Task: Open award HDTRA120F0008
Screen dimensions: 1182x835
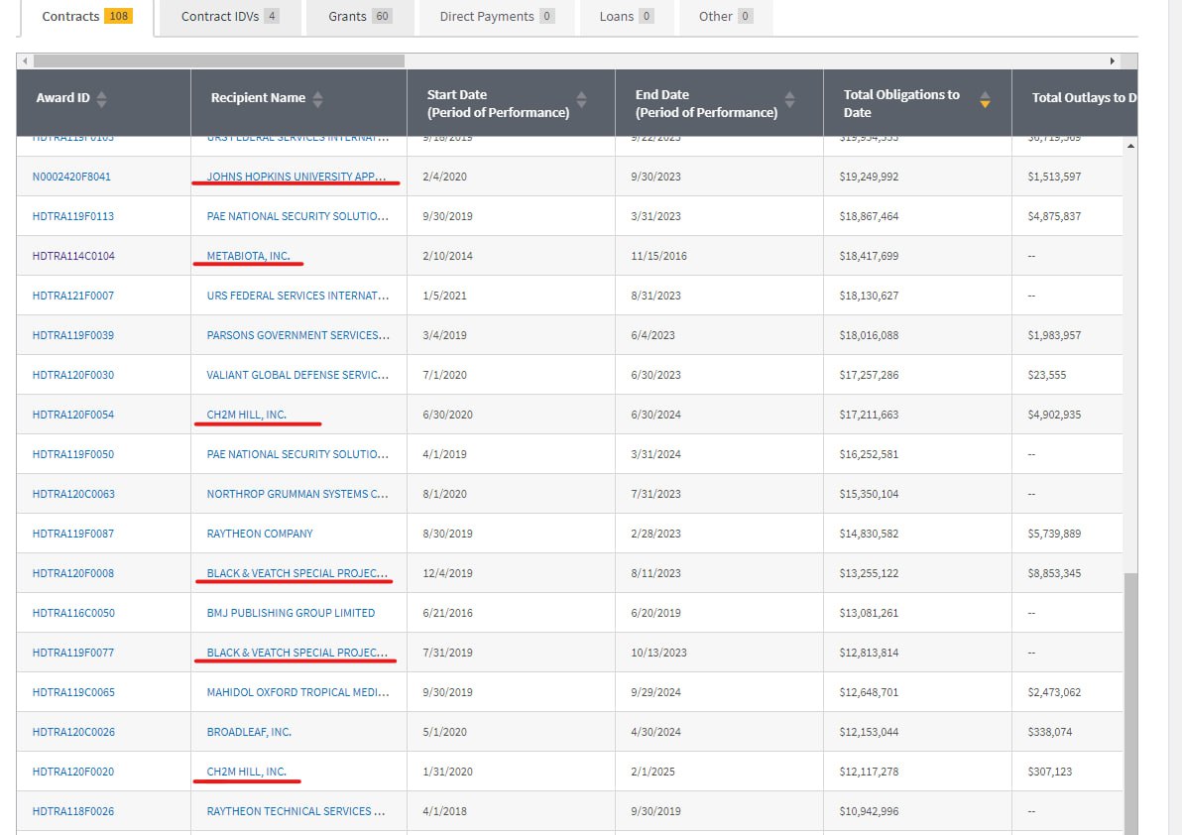Action: coord(73,573)
